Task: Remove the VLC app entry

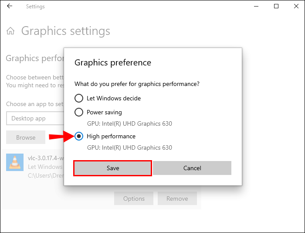Action: [x=177, y=199]
